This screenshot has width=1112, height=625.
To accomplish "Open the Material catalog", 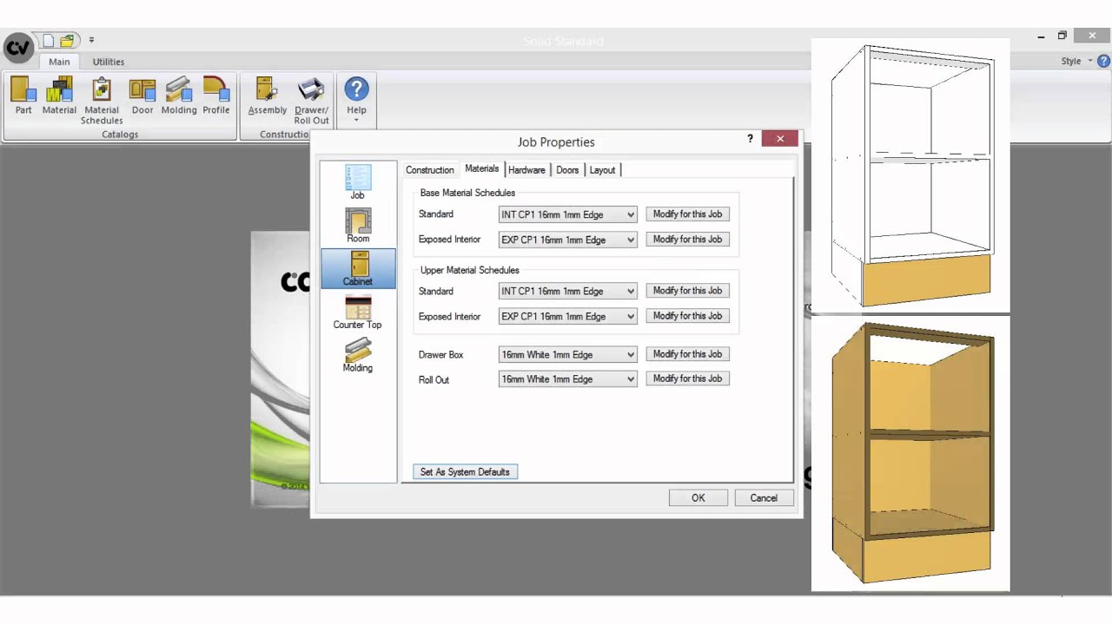I will coord(59,95).
